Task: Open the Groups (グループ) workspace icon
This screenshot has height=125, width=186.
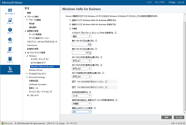Action: pyautogui.click(x=10, y=21)
